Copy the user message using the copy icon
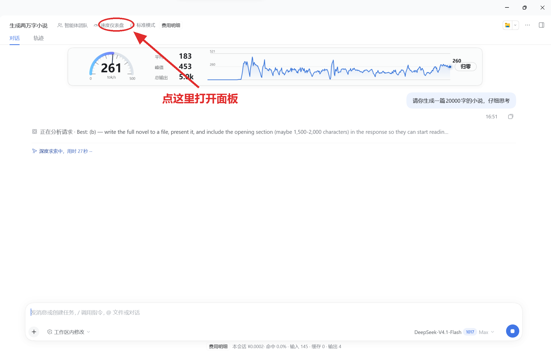Image resolution: width=551 pixels, height=352 pixels. pos(510,117)
